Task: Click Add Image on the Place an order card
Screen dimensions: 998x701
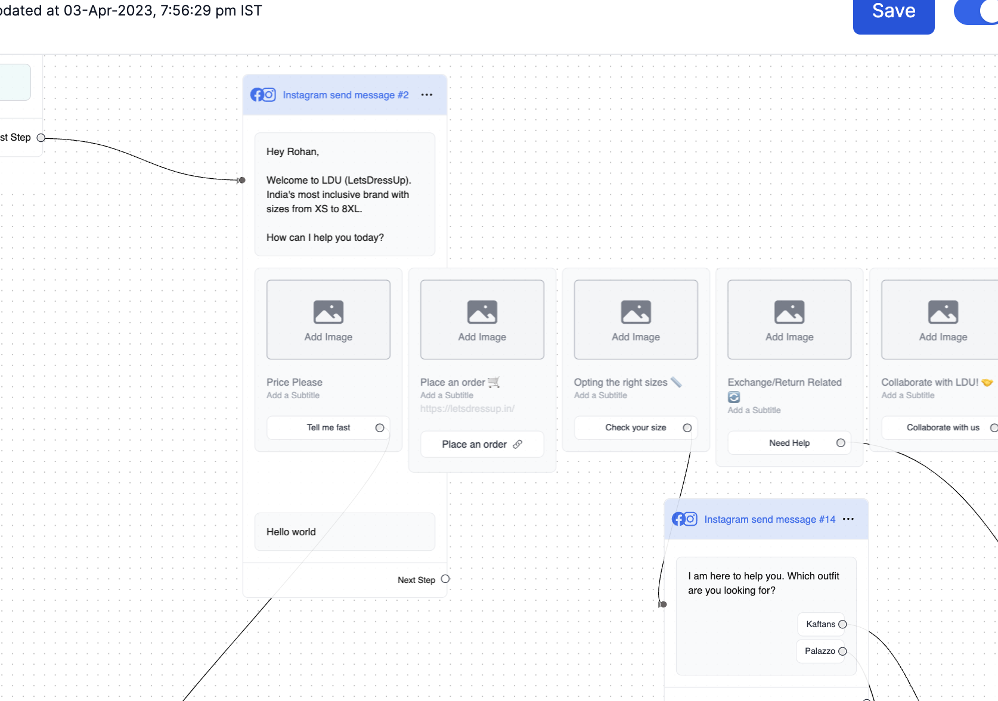Action: coord(481,319)
